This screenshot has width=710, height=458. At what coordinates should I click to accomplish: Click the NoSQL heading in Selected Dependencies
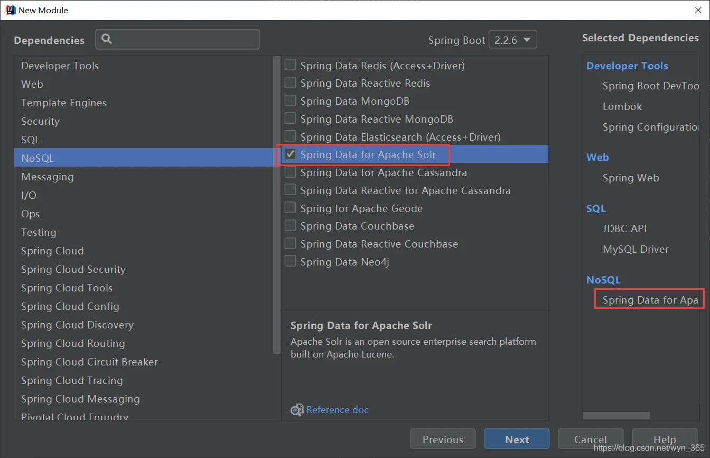pos(603,280)
